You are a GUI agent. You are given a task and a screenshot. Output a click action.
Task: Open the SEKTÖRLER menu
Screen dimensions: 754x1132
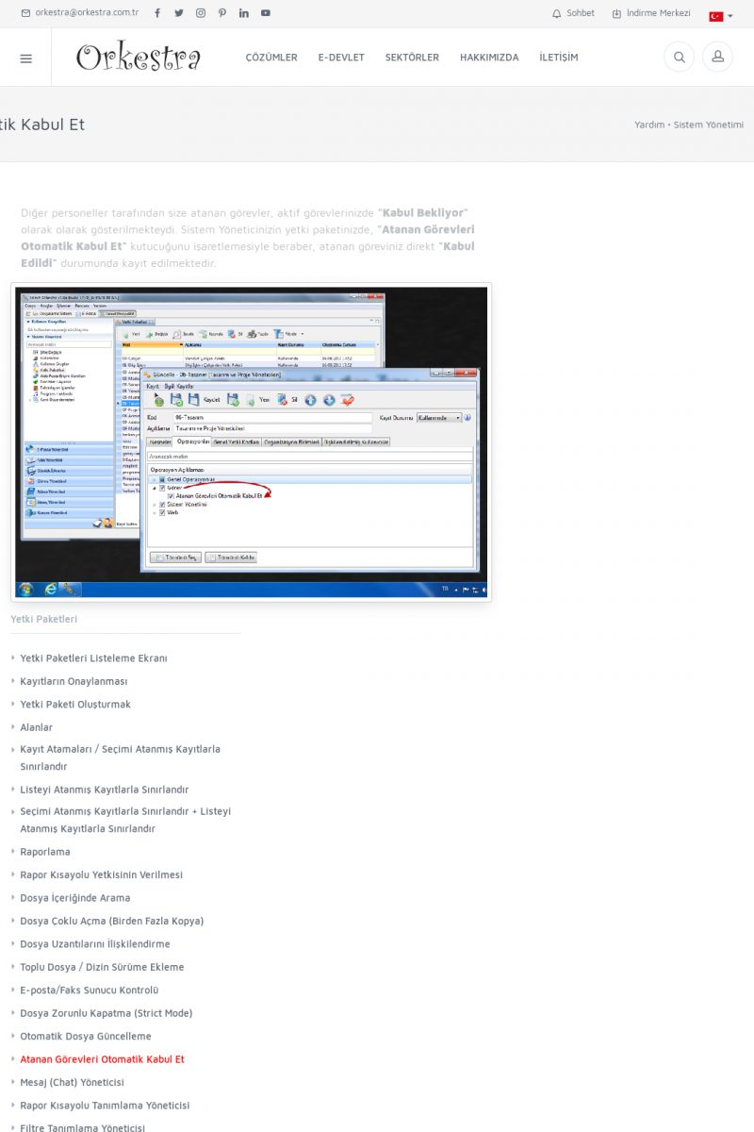pos(412,58)
